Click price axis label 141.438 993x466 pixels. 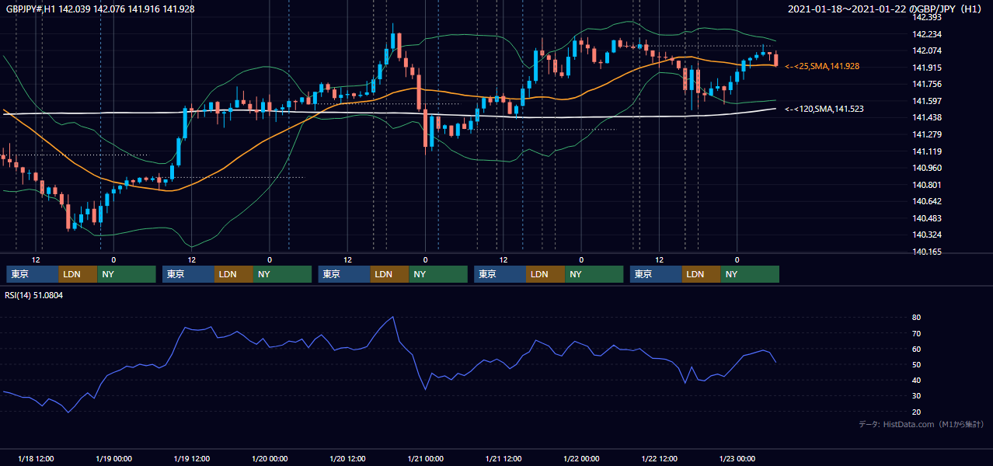pyautogui.click(x=927, y=117)
